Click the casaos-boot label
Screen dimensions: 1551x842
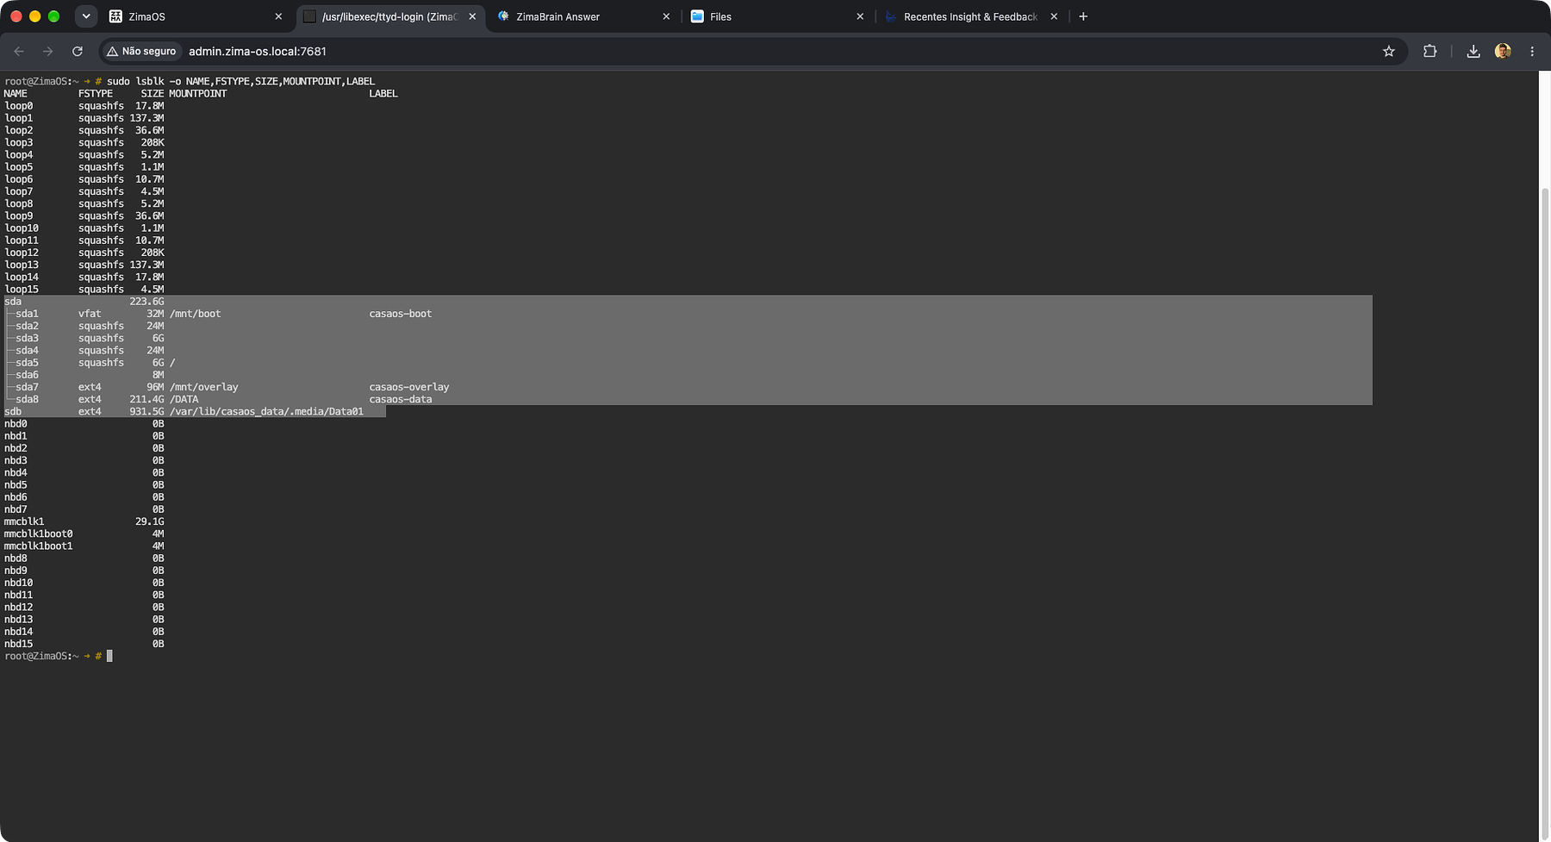(401, 314)
